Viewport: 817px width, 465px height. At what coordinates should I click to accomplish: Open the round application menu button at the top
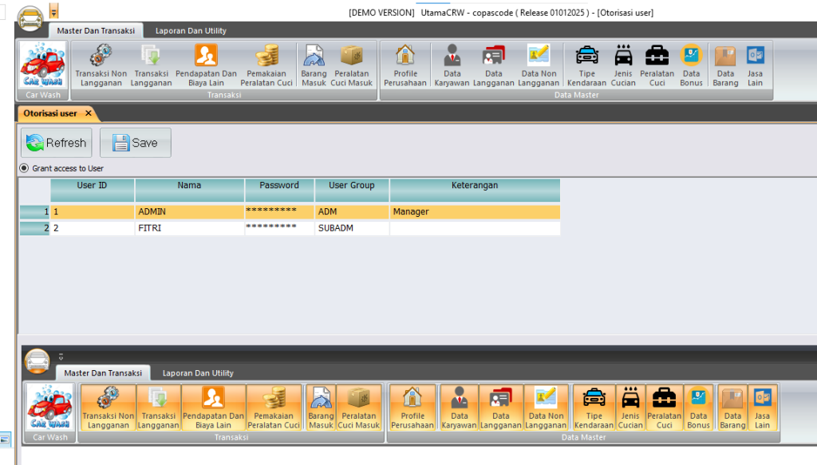(x=31, y=16)
